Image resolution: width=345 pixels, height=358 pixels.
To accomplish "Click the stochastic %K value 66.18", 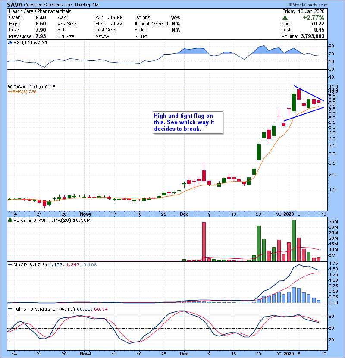I will pyautogui.click(x=83, y=309).
